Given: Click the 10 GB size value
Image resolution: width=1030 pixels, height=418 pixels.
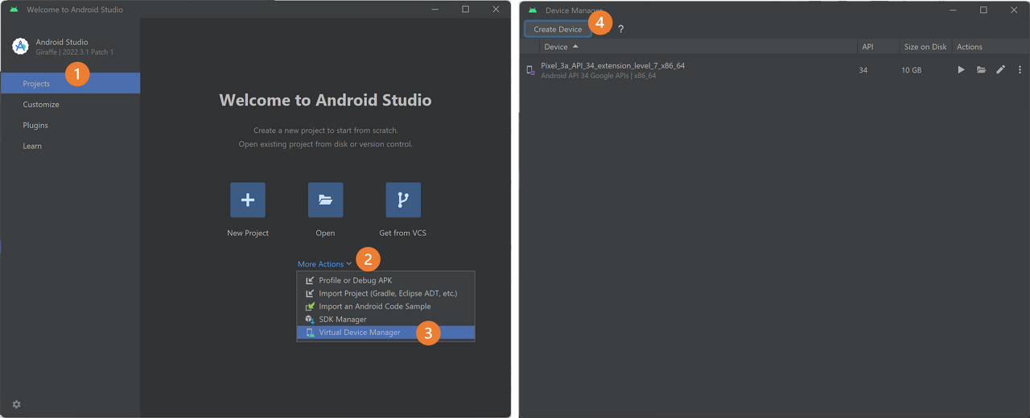Looking at the screenshot, I should tap(911, 70).
